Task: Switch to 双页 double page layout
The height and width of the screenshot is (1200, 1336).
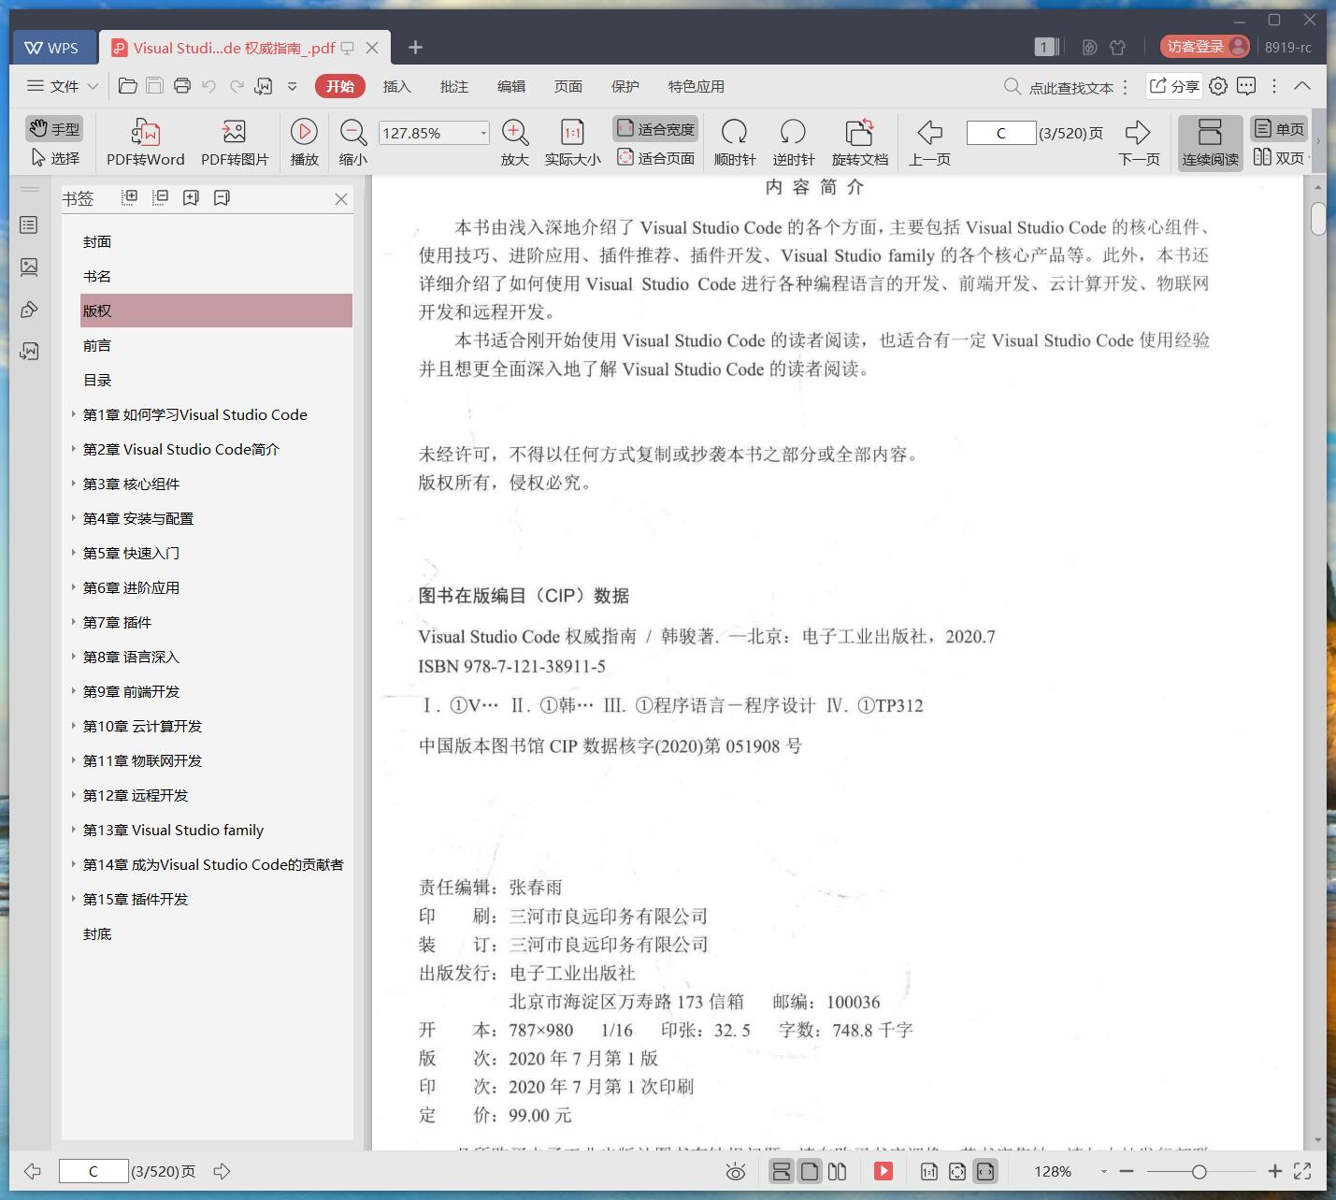Action: point(1279,158)
